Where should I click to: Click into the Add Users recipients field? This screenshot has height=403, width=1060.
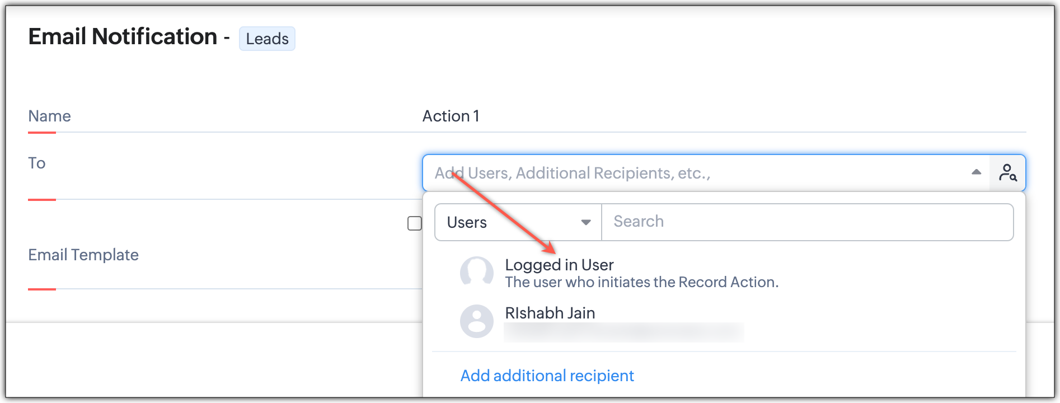tap(694, 173)
